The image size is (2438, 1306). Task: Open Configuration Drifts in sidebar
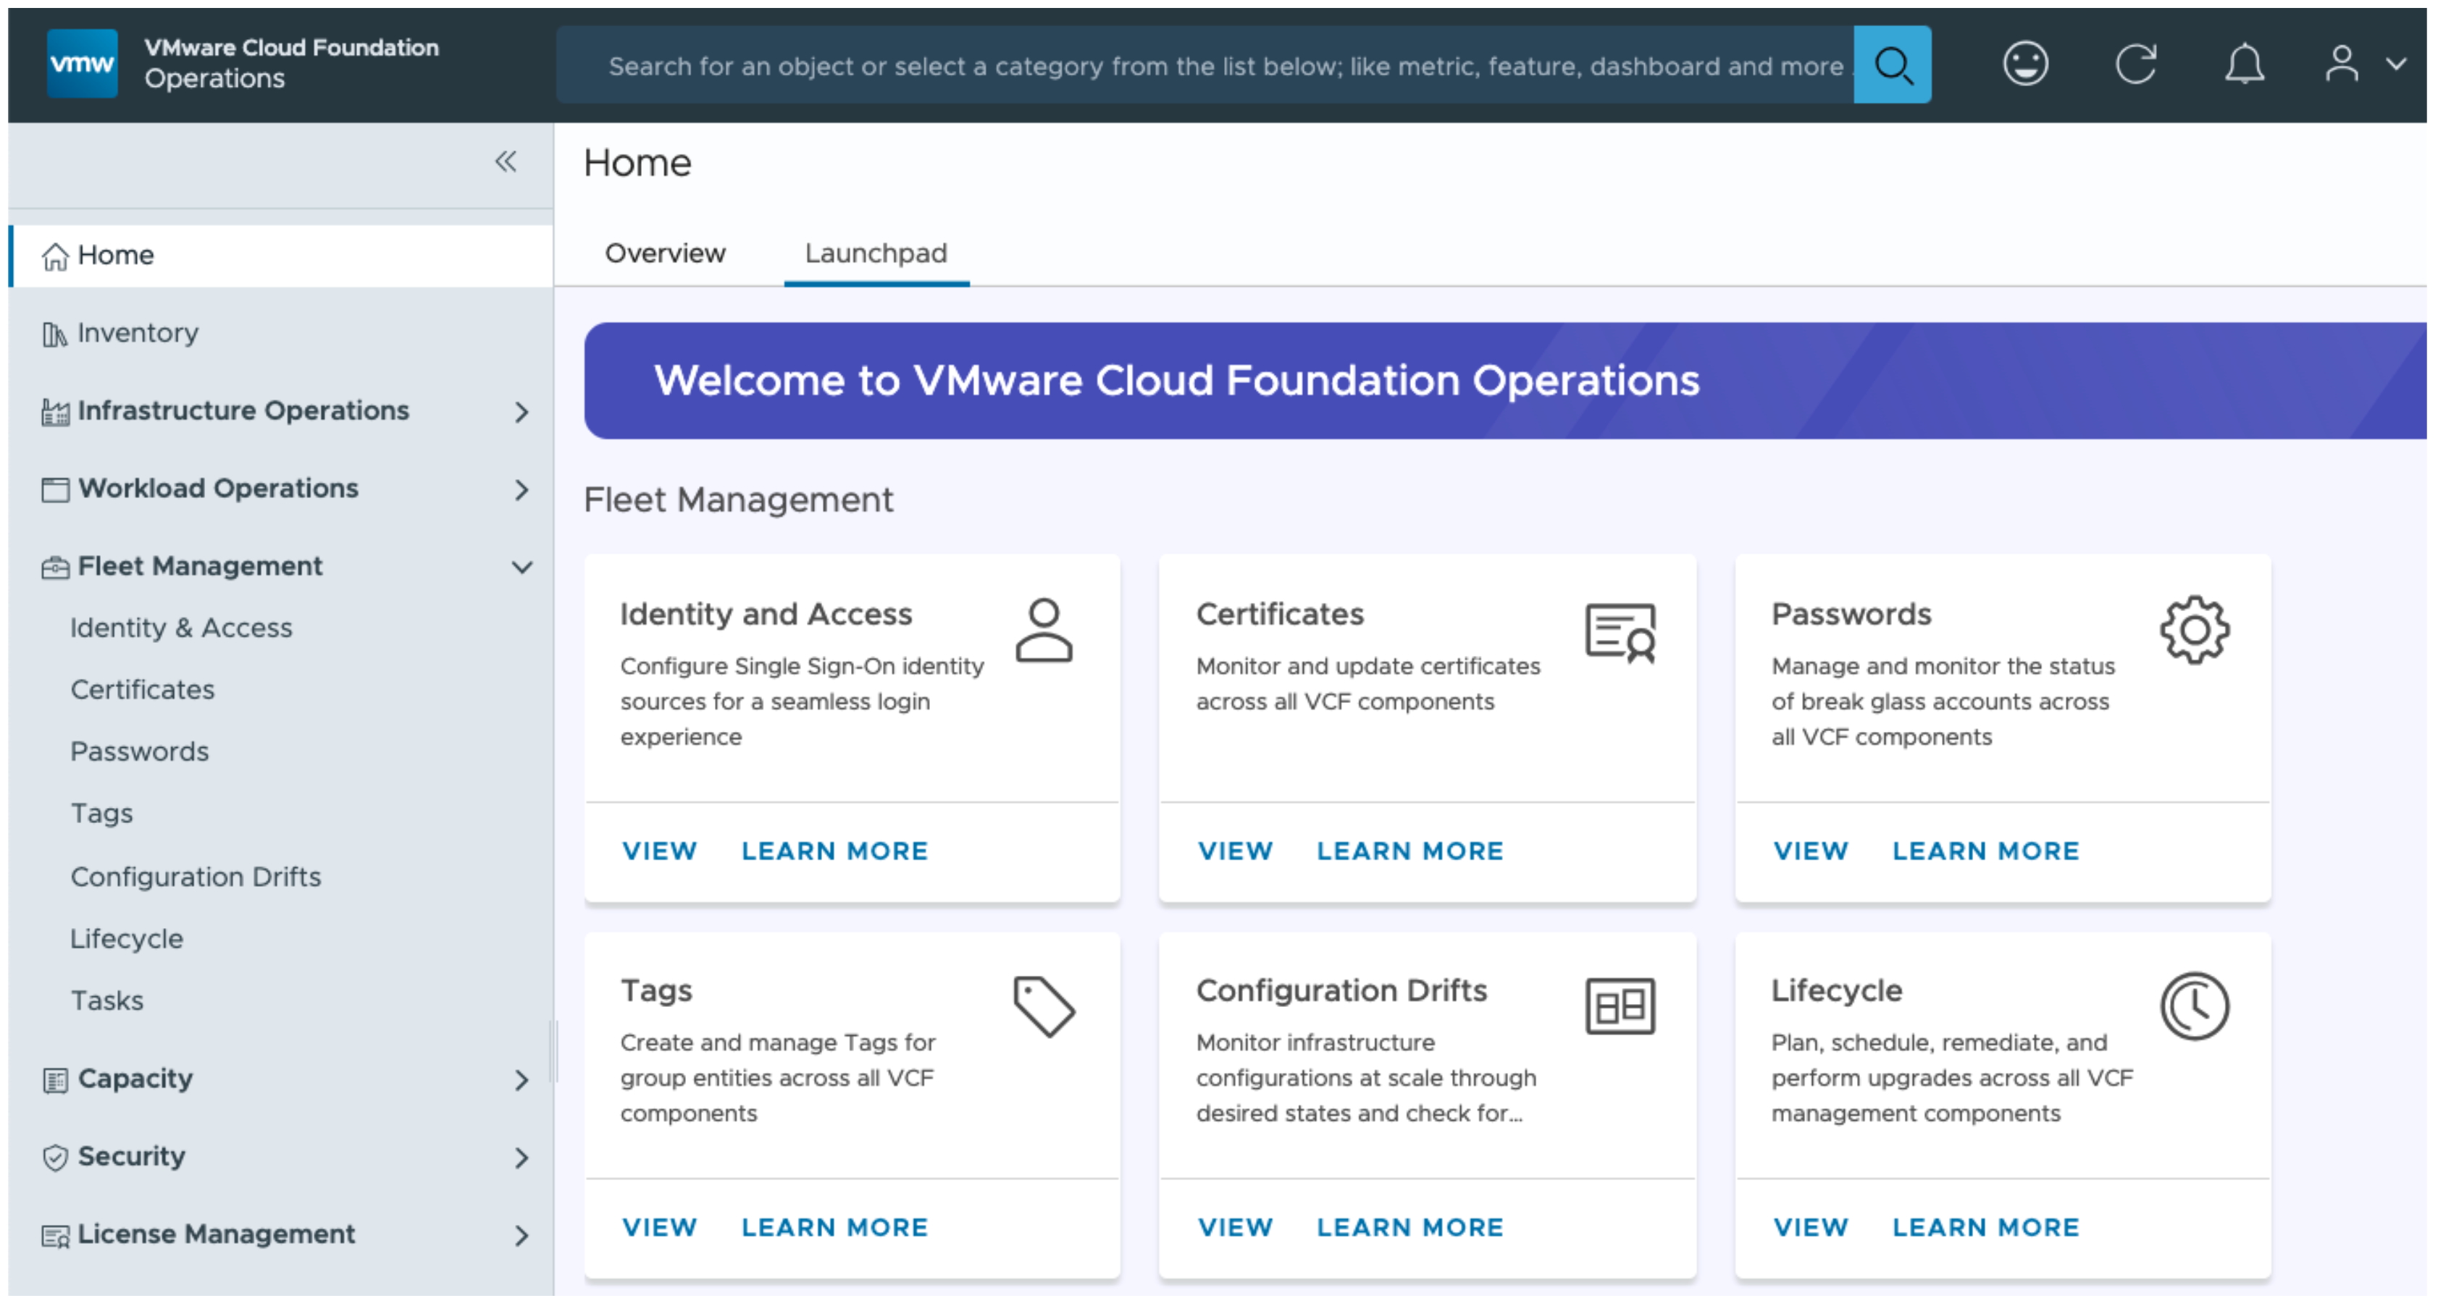pos(196,877)
